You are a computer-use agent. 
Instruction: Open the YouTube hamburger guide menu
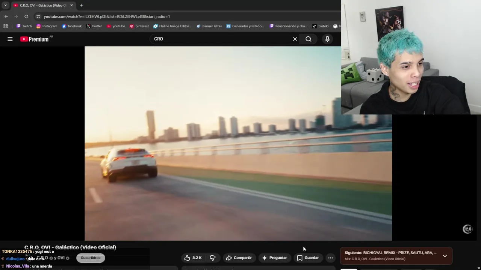[10, 39]
